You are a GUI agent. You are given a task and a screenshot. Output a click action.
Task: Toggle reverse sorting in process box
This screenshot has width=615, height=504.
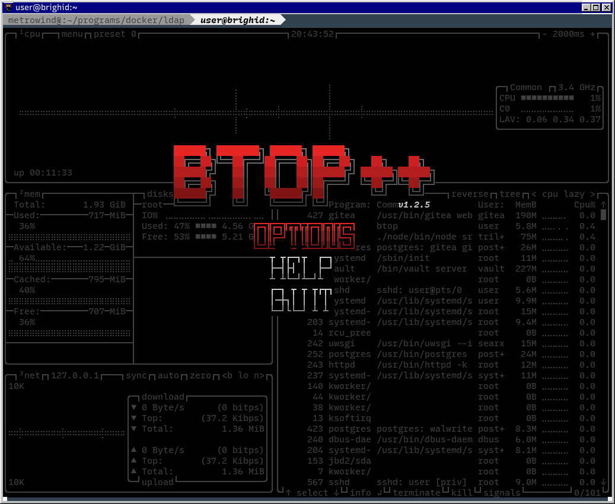coord(470,194)
